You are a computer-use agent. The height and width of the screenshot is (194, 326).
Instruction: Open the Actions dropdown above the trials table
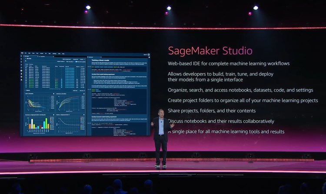[82, 59]
